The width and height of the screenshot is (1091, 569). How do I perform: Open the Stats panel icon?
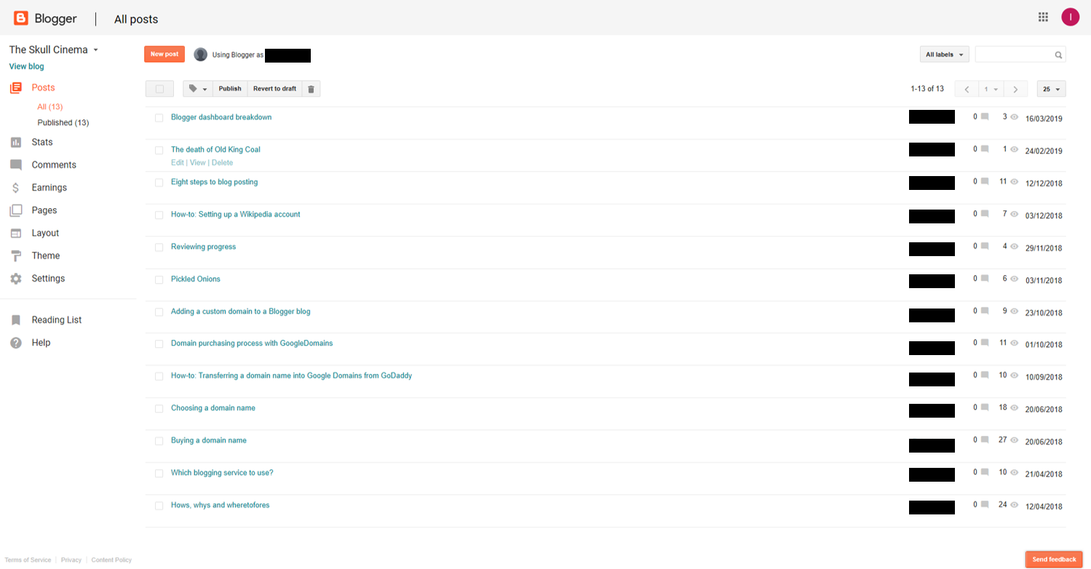(x=16, y=142)
